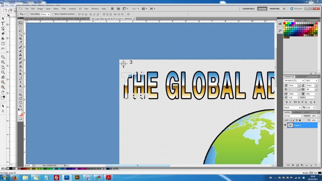Screen dimensions: 322x181
Task: Switch to the Channels panel tab
Action: click(x=297, y=112)
